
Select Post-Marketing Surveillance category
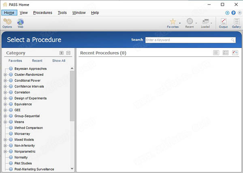coord(34,169)
